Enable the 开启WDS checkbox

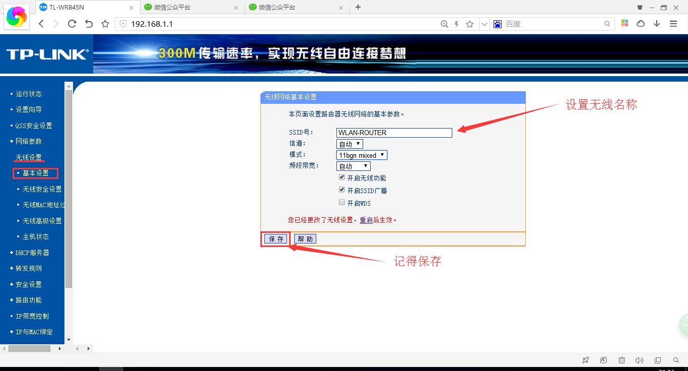pyautogui.click(x=342, y=202)
